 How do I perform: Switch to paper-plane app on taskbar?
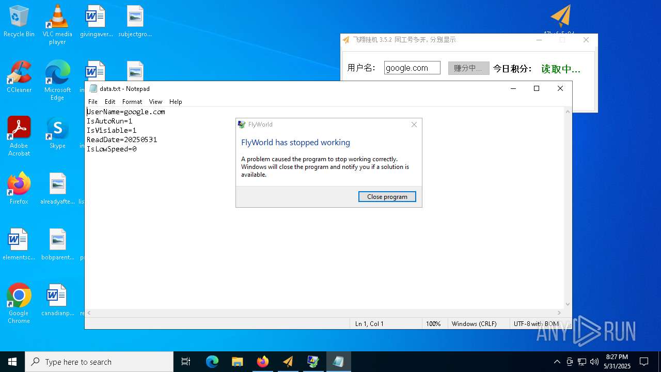tap(288, 362)
